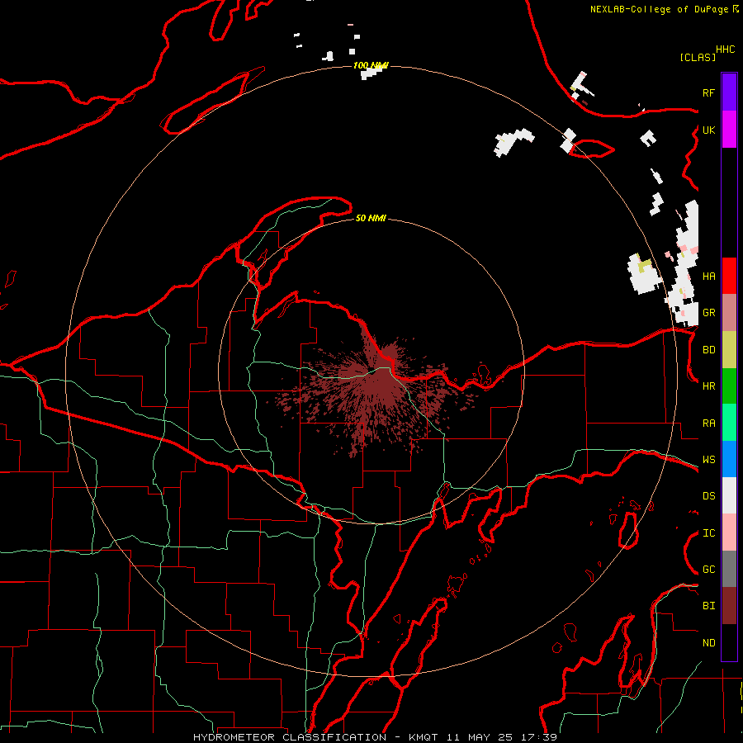Click the RF legend label
The width and height of the screenshot is (743, 743).
(708, 92)
